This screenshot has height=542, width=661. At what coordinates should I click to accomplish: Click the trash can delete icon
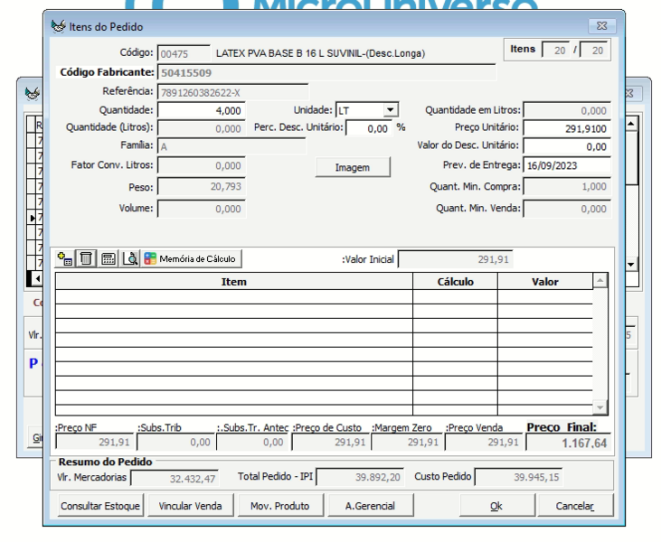click(86, 258)
